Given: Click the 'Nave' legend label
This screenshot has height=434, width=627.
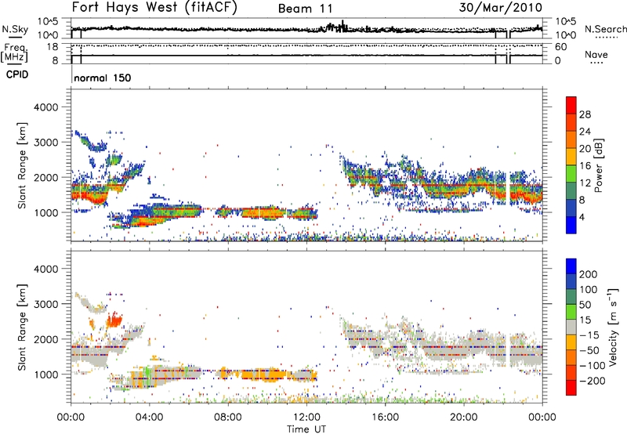Looking at the screenshot, I should point(596,54).
